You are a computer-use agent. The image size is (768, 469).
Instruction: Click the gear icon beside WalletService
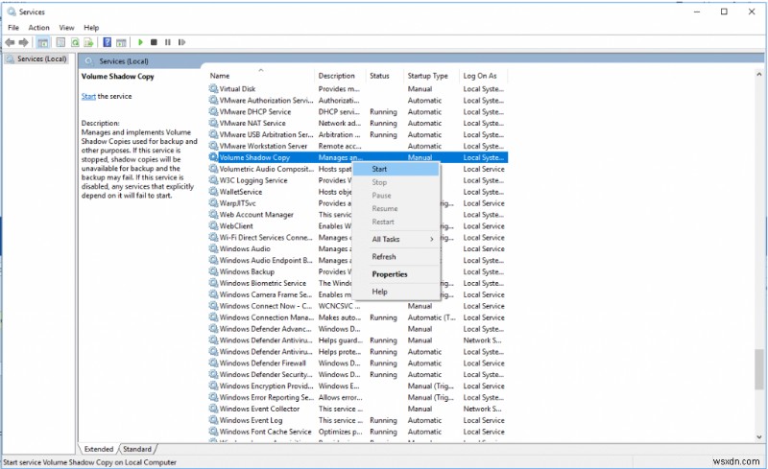click(213, 192)
